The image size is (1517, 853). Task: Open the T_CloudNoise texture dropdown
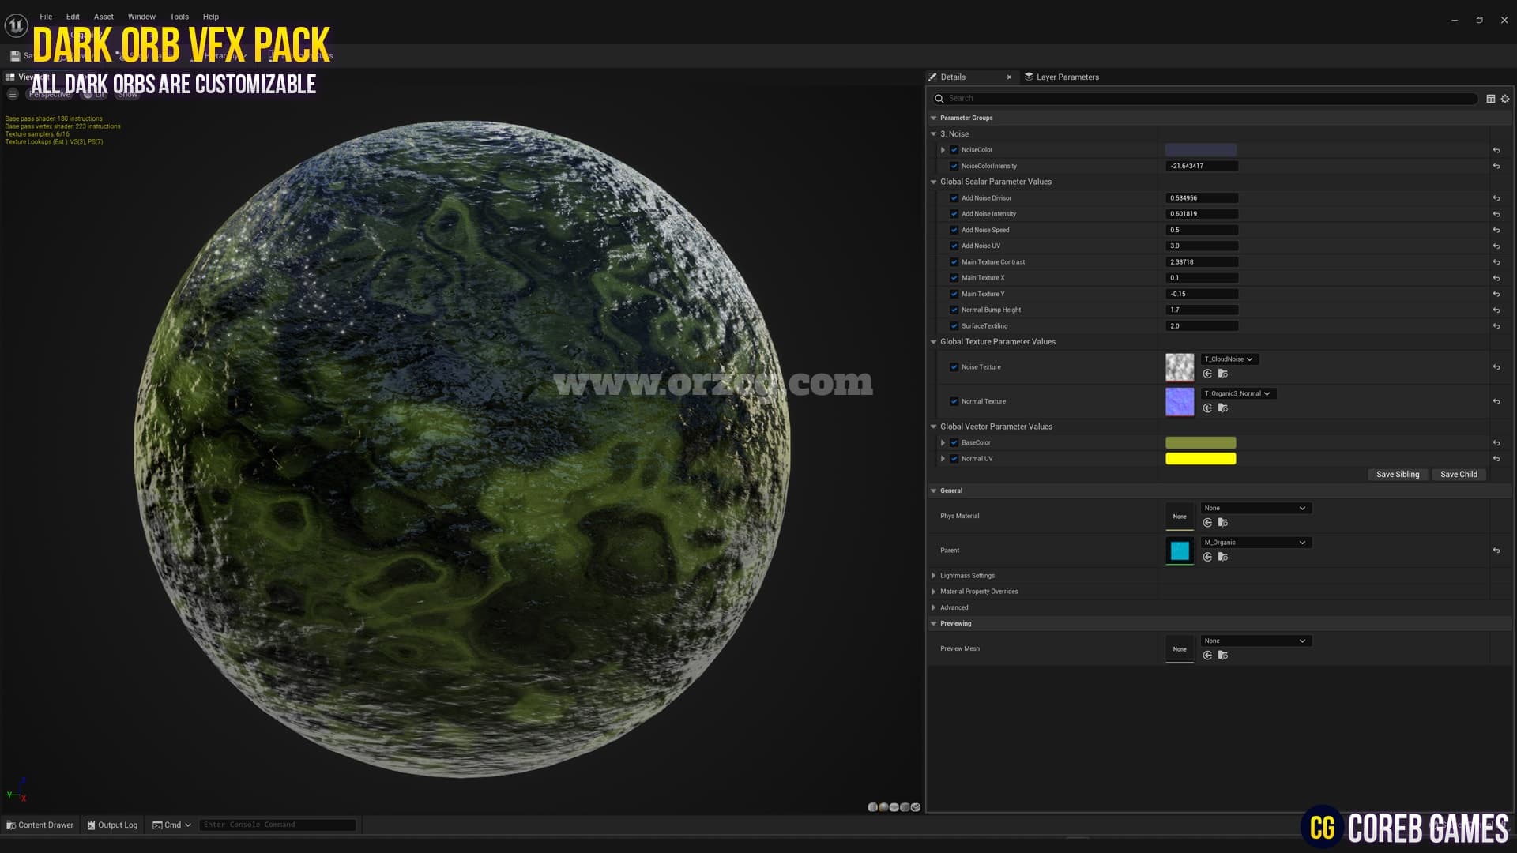pyautogui.click(x=1229, y=359)
